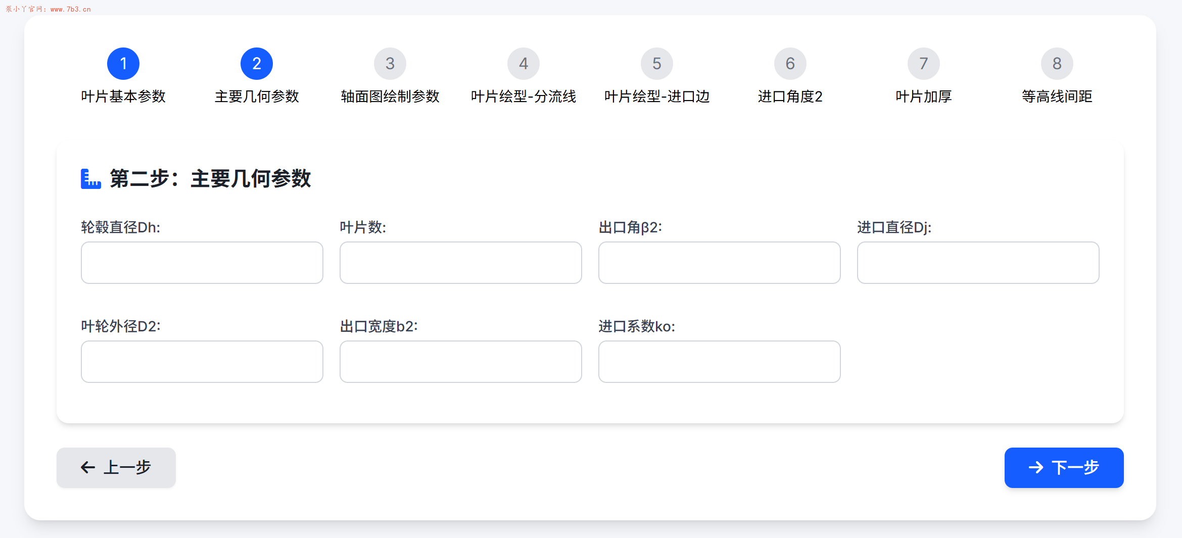This screenshot has width=1182, height=538.
Task: Click the ruler icon beside 第二步 heading
Action: (x=91, y=179)
